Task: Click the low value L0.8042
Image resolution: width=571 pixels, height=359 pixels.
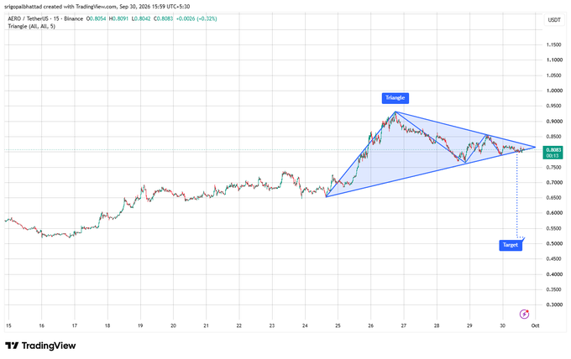Action: click(x=141, y=18)
